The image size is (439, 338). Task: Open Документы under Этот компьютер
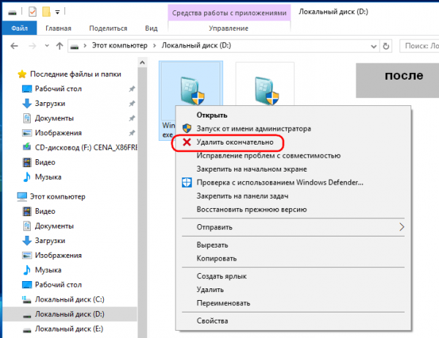(x=54, y=226)
